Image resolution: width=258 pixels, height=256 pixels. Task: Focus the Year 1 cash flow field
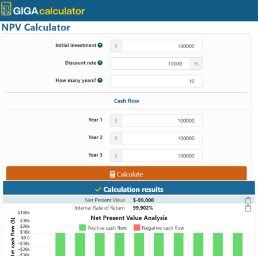(x=162, y=120)
